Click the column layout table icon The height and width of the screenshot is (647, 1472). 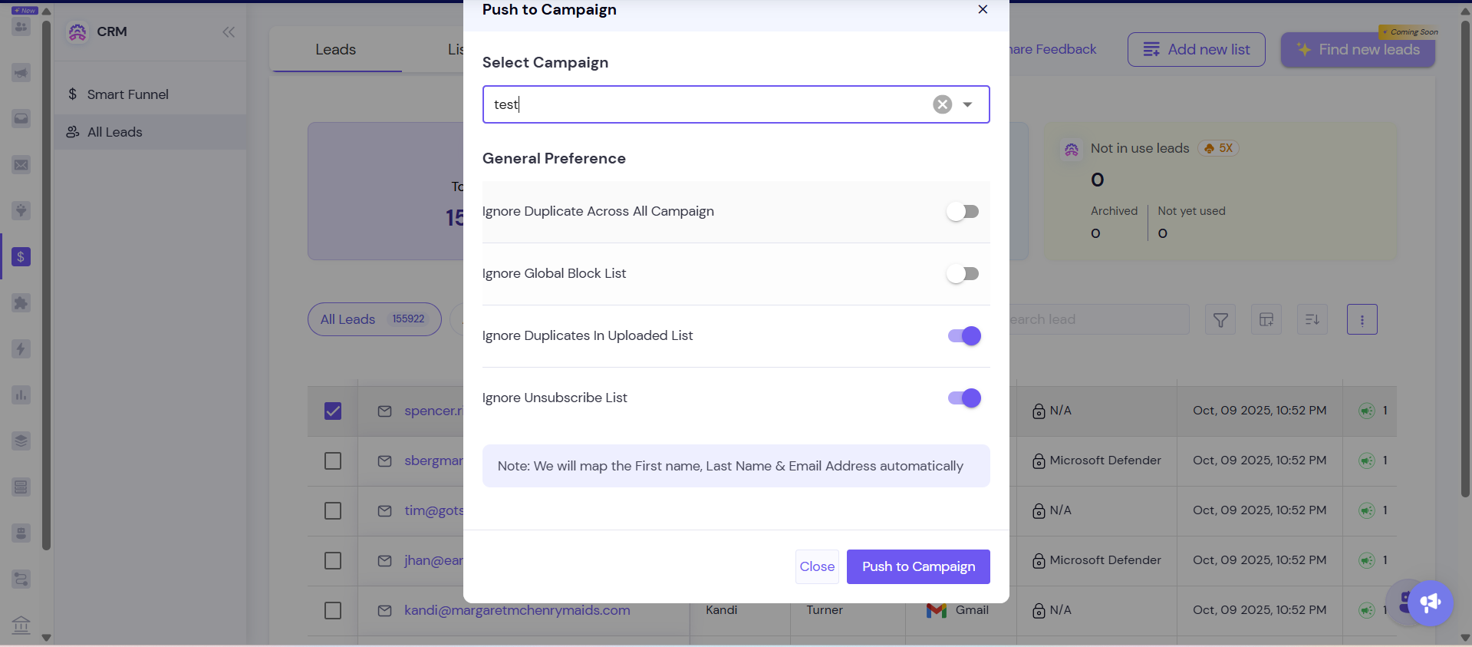1266,319
